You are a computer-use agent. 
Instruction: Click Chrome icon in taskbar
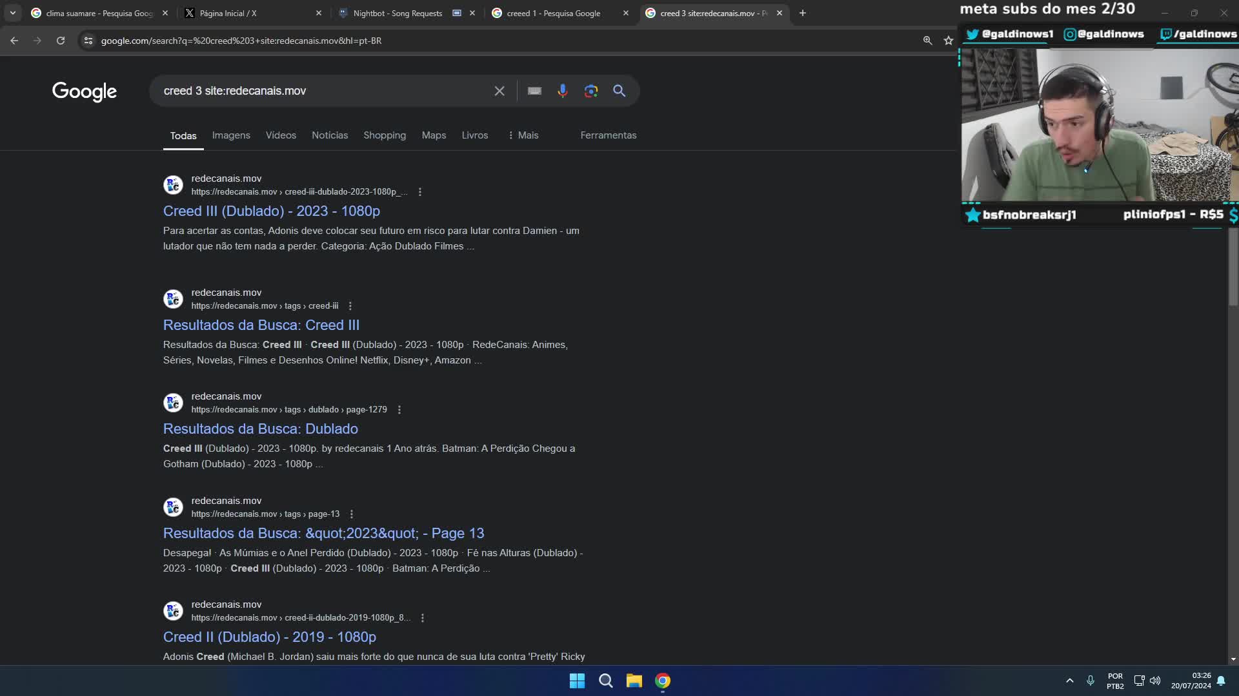[663, 681]
